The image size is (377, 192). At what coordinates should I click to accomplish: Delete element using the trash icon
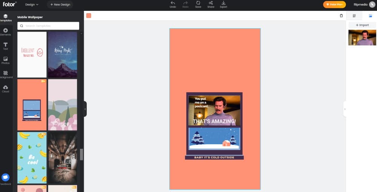[341, 16]
